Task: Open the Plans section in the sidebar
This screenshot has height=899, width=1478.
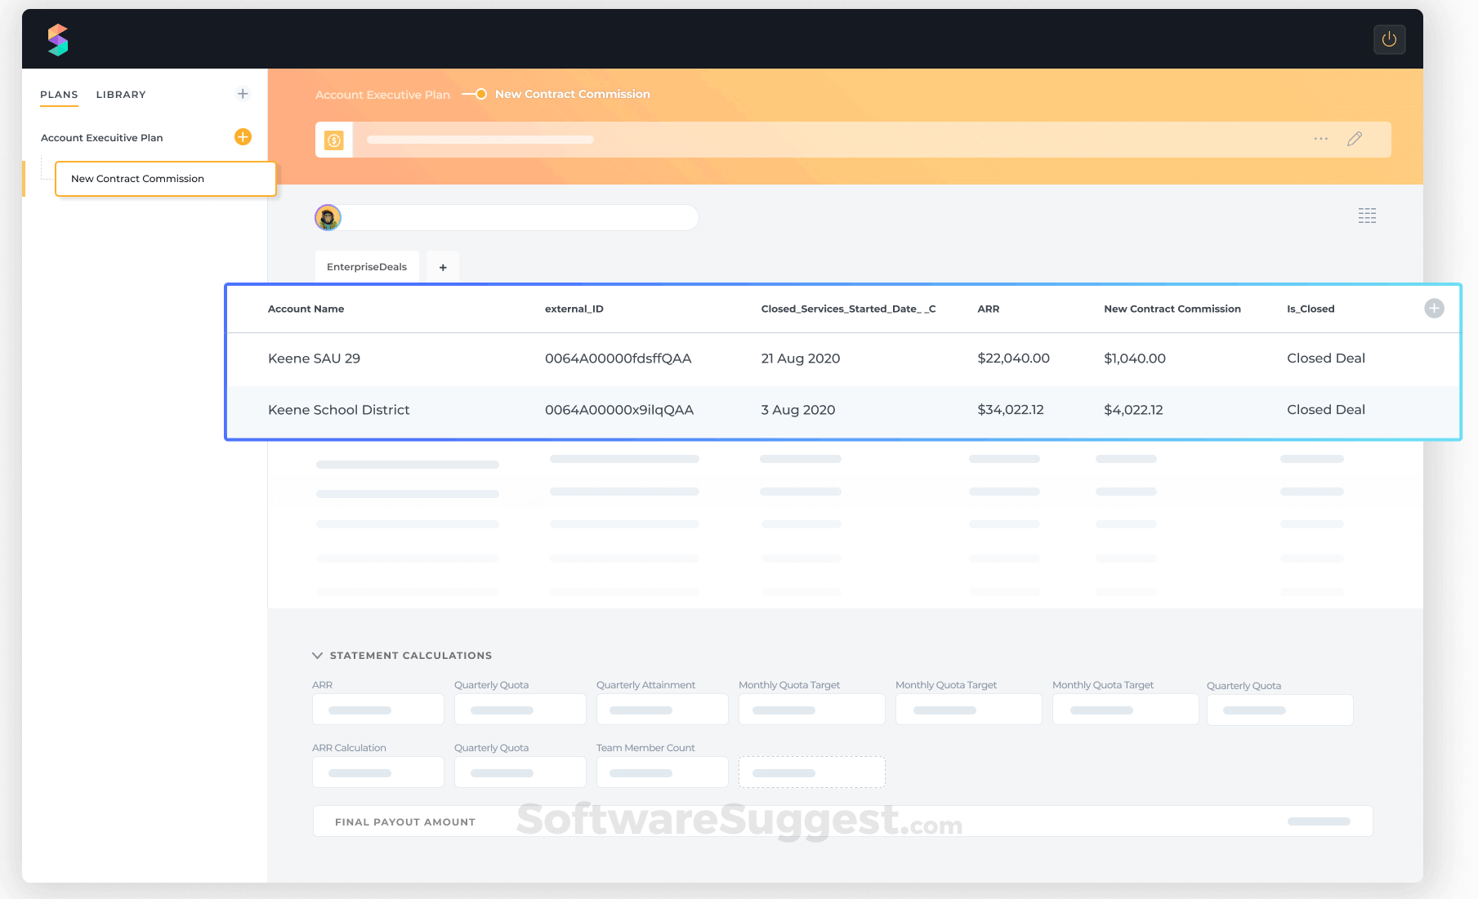Action: click(x=58, y=95)
